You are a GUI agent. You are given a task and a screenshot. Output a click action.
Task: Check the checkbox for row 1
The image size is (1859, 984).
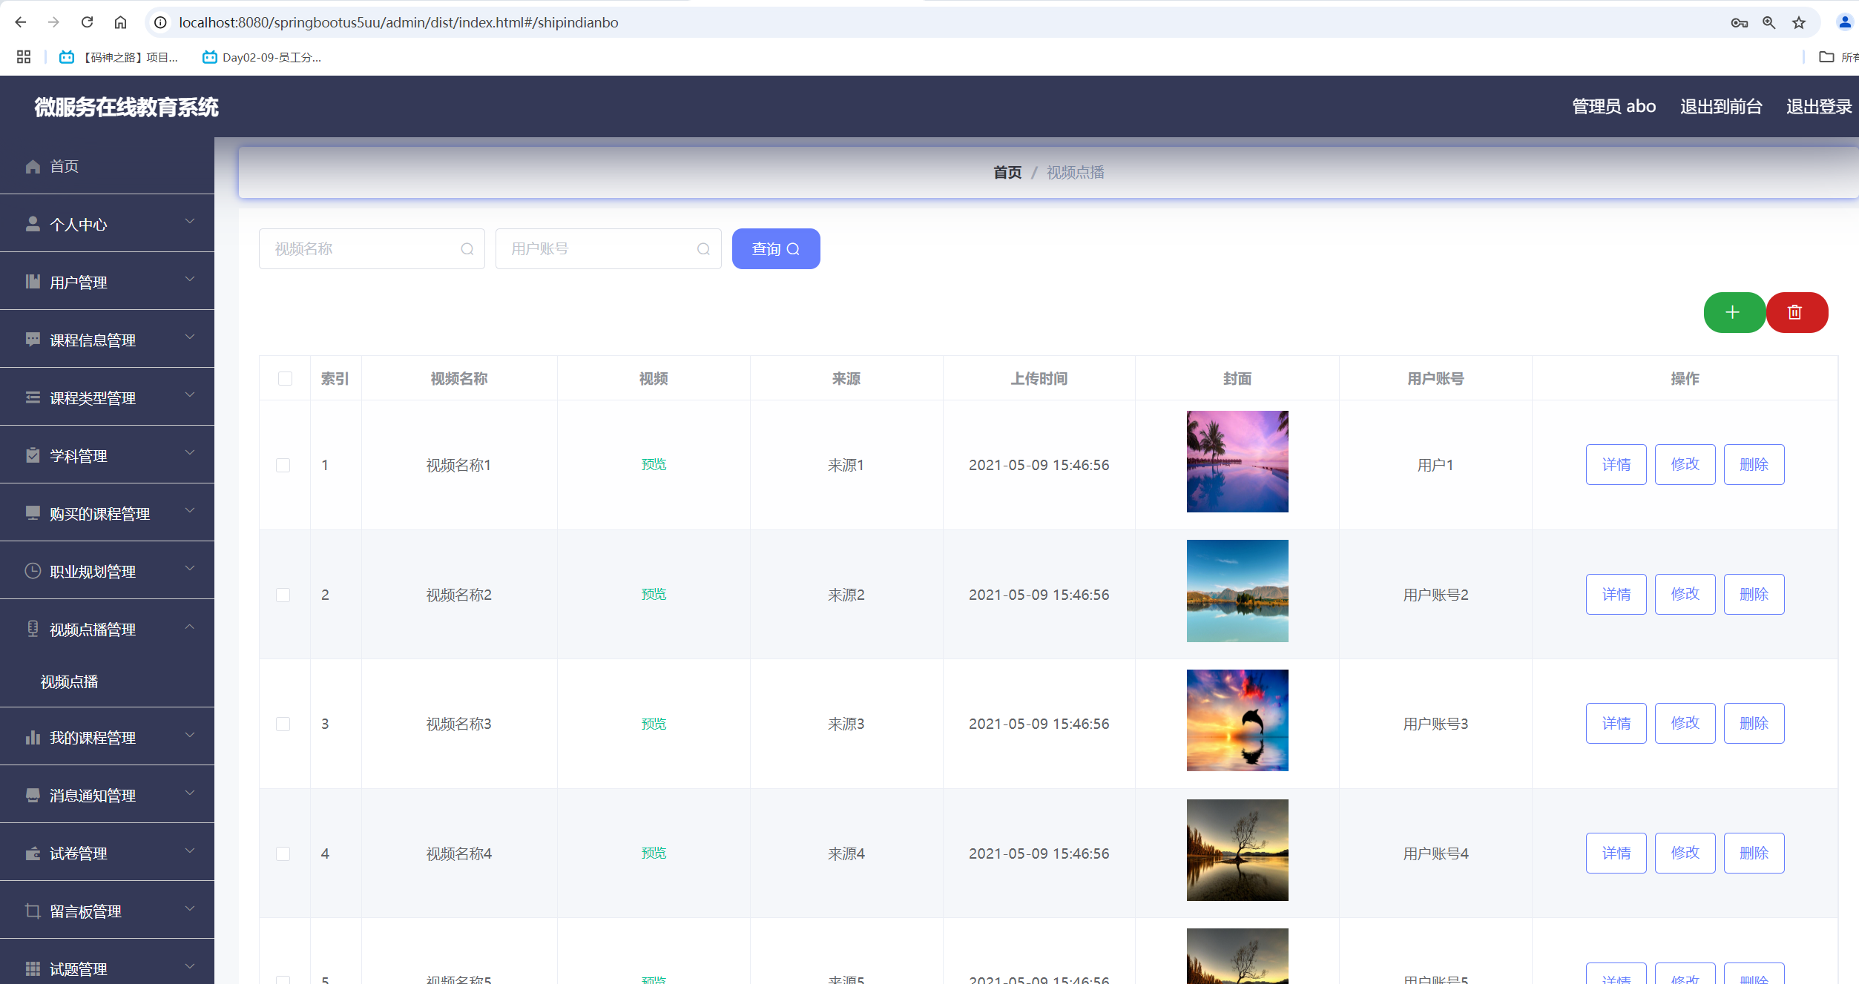point(283,465)
